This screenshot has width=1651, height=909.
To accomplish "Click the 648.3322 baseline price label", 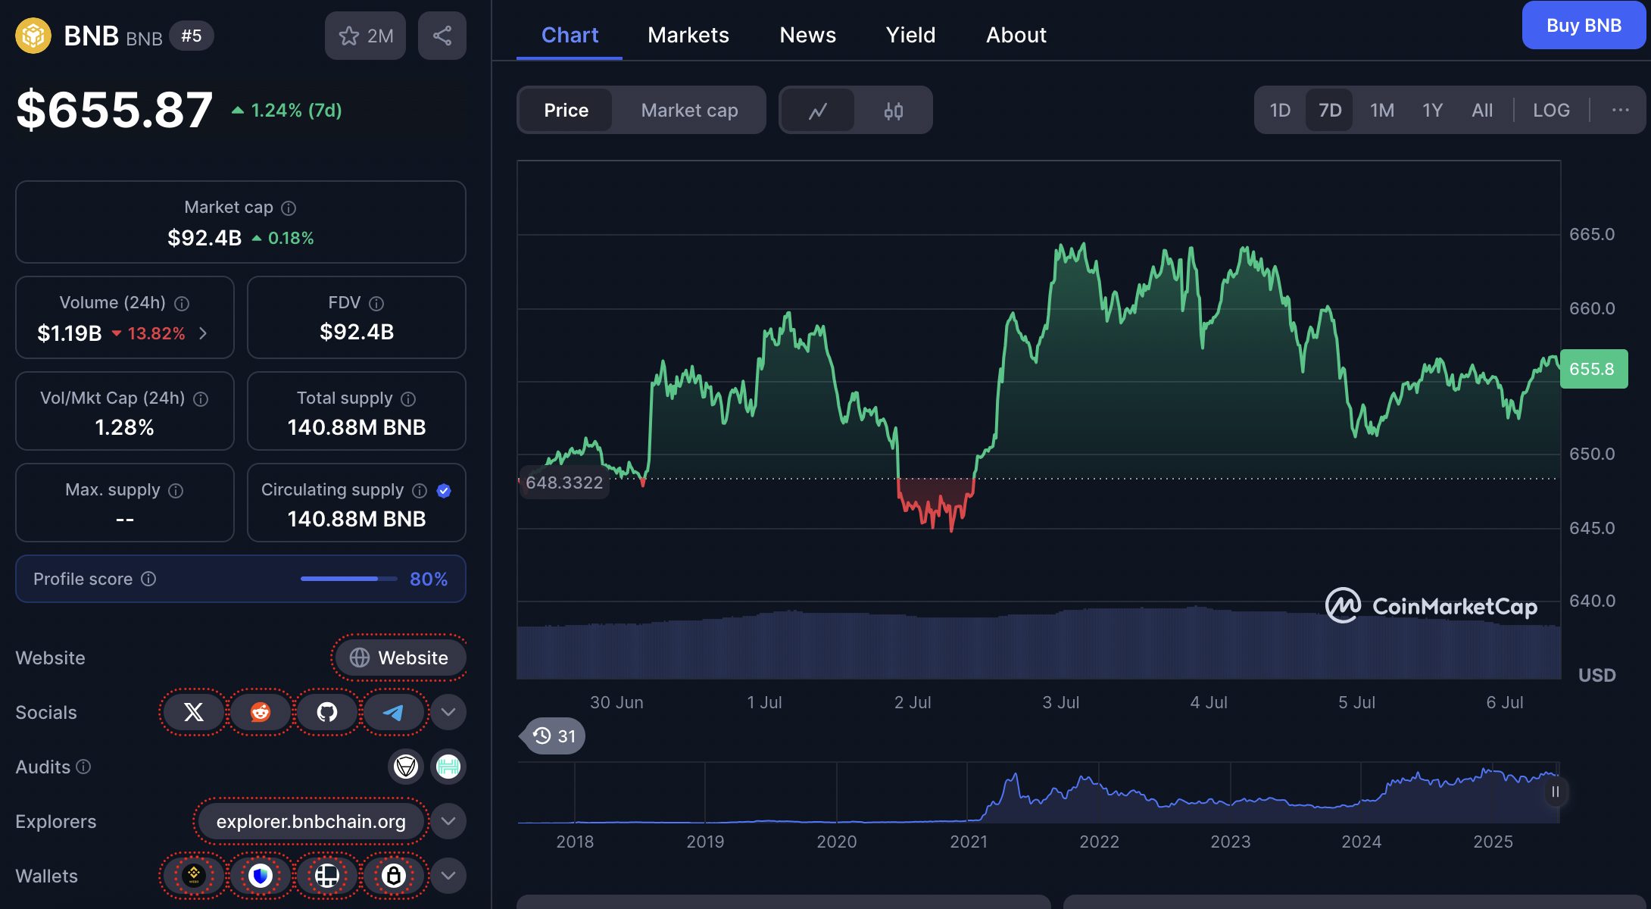I will 564,483.
